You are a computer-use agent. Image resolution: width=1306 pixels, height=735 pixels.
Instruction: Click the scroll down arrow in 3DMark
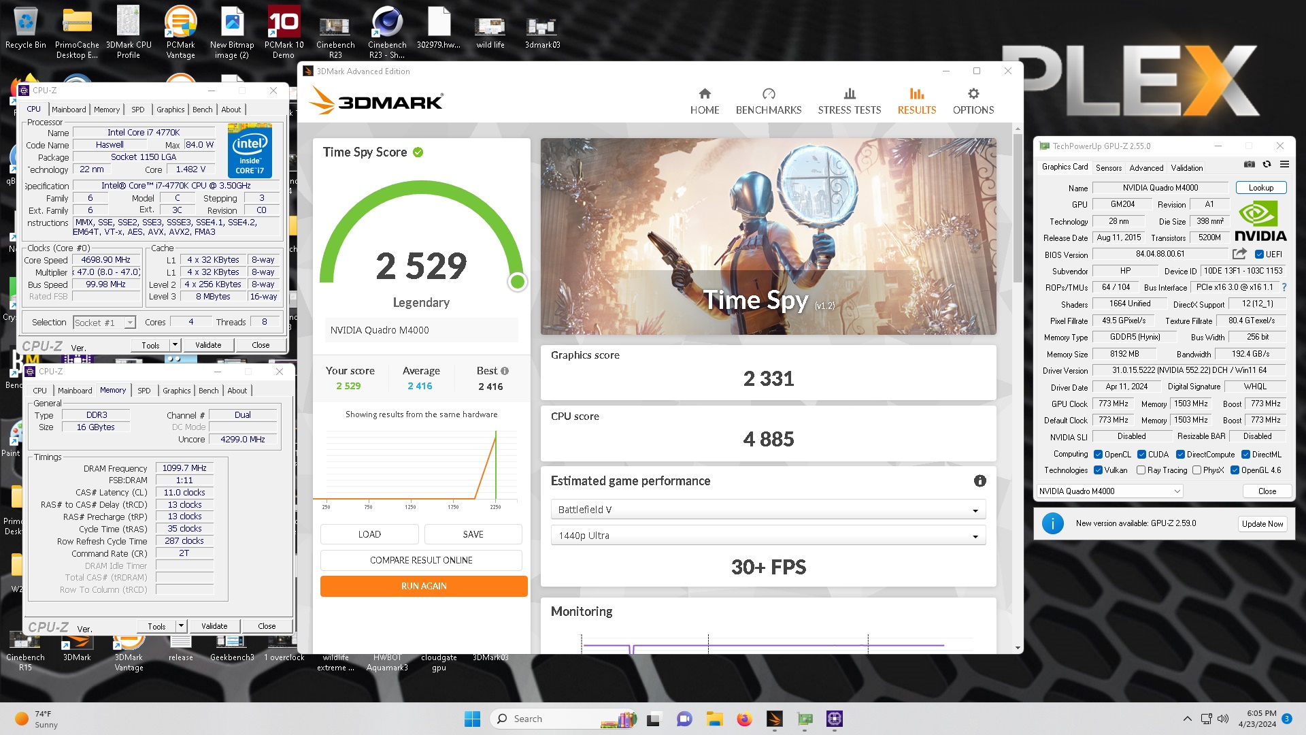pos(1018,648)
